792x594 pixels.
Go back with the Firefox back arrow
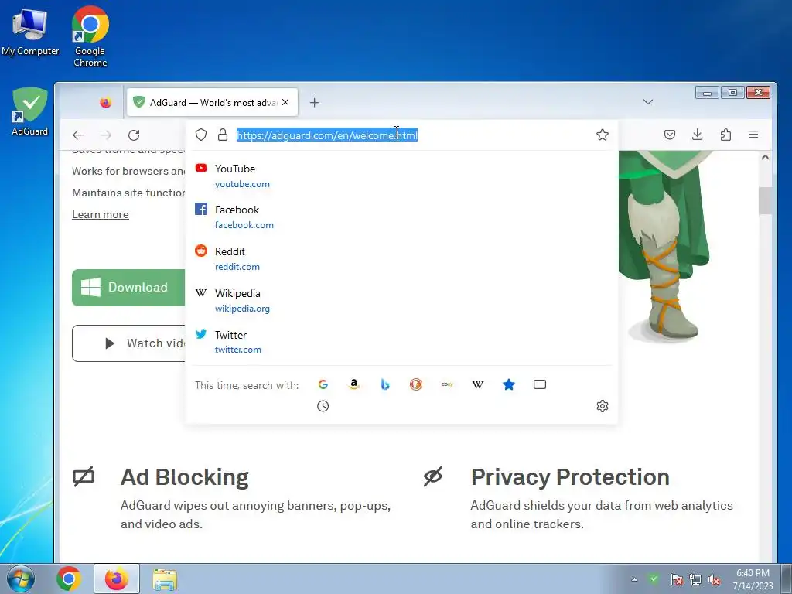tap(78, 135)
